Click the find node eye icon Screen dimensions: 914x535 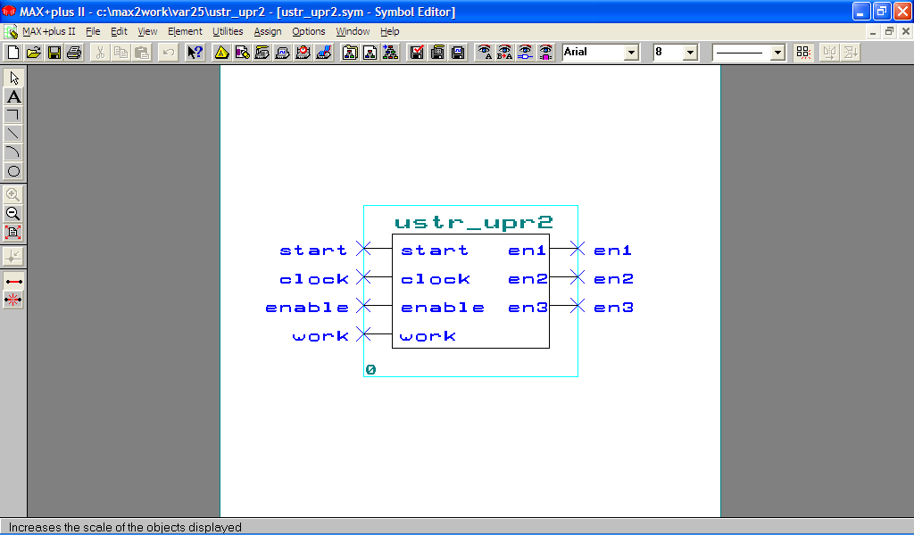pyautogui.click(x=525, y=53)
